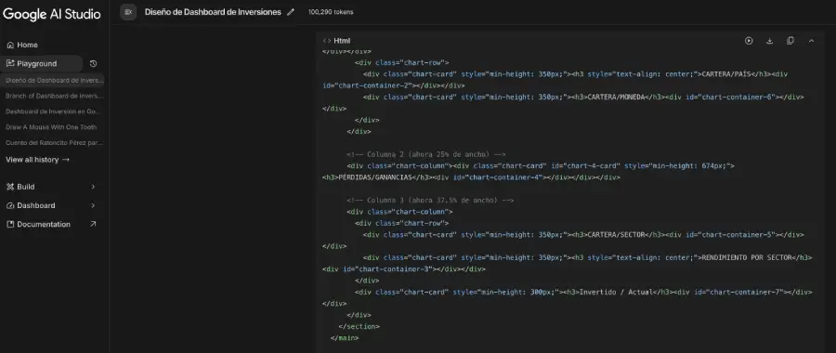This screenshot has width=836, height=353.
Task: Expand the Dashboard menu chevron
Action: tap(93, 205)
